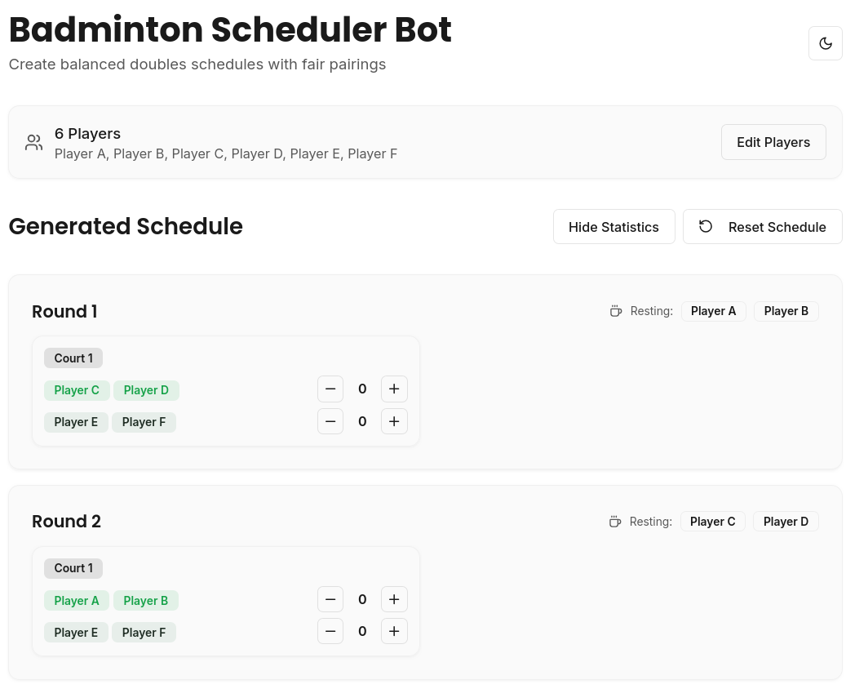
Task: Select resting Player A badge in Round 1
Action: (713, 311)
